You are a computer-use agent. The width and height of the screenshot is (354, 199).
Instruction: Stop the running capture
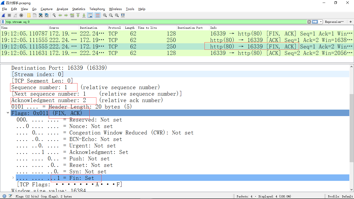pos(9,15)
